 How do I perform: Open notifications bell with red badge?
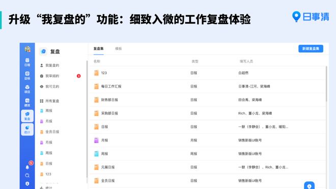coord(27,167)
